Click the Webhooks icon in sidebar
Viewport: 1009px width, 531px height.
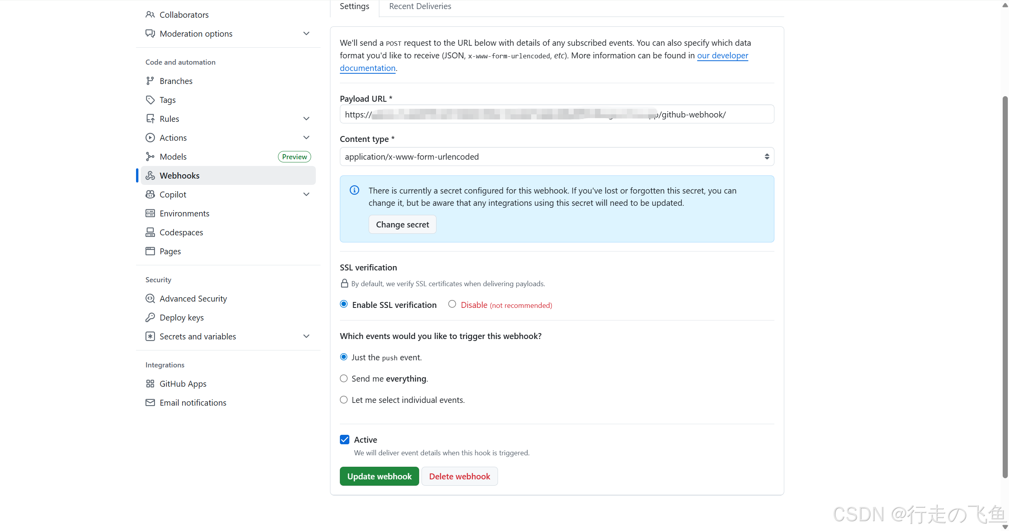tap(150, 175)
